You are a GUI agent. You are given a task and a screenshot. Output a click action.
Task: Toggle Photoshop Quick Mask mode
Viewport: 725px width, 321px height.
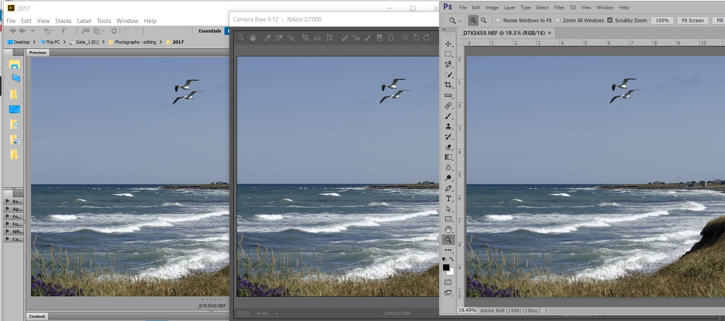tap(448, 283)
